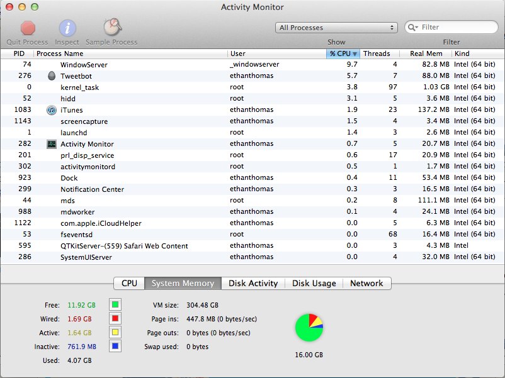
Task: Select the SystemUIServer process row
Action: (x=252, y=257)
